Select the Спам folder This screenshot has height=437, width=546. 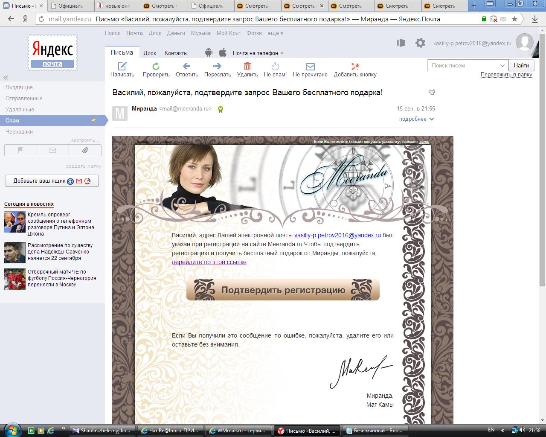point(52,120)
